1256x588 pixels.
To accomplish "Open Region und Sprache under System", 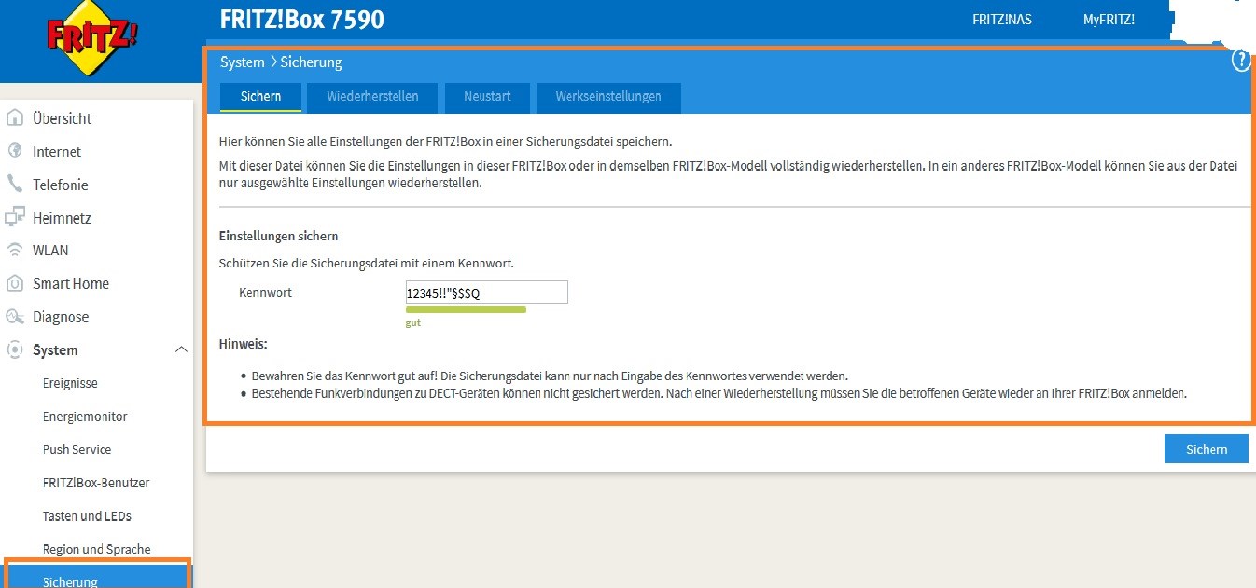I will click(96, 549).
